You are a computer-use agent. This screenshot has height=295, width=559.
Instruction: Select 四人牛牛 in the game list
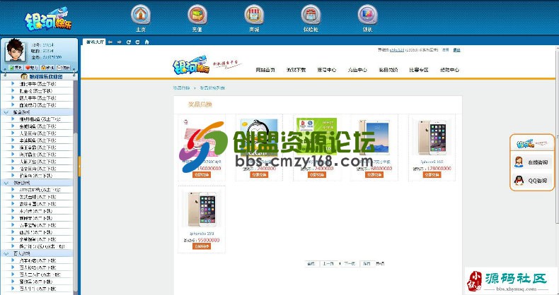pyautogui.click(x=37, y=97)
